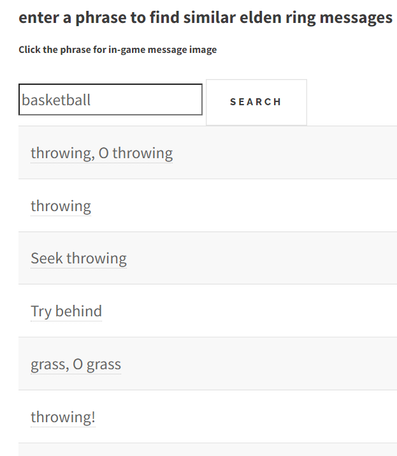
Task: Click the page heading about elden ring messages
Action: (x=205, y=18)
